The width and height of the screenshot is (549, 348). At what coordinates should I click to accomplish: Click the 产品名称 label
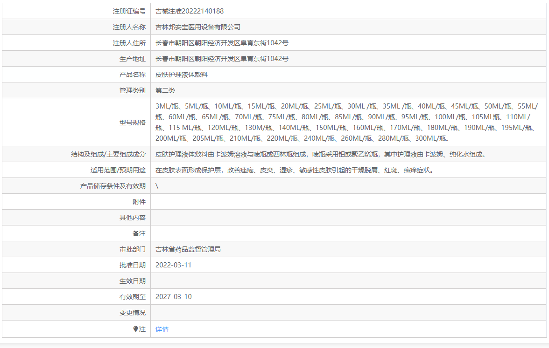pyautogui.click(x=133, y=75)
